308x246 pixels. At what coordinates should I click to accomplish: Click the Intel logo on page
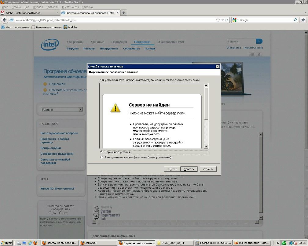50,45
